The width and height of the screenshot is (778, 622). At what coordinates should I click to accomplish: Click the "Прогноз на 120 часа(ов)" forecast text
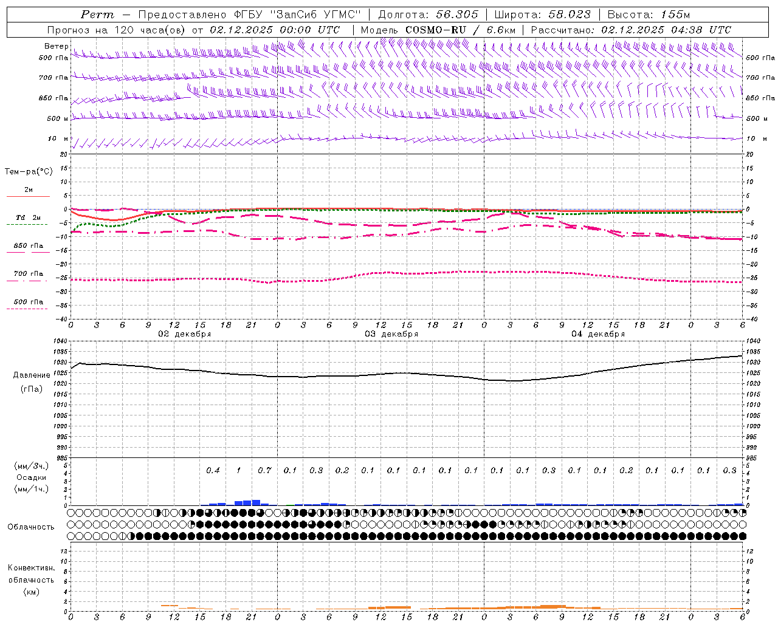coord(117,30)
